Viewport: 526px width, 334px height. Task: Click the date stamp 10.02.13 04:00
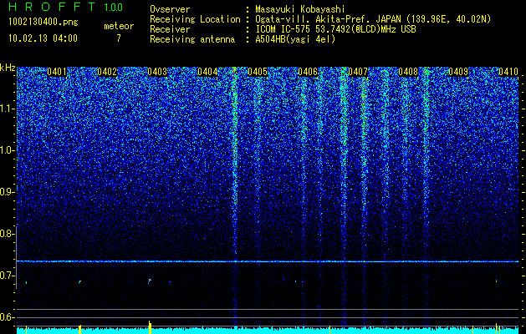click(x=43, y=38)
